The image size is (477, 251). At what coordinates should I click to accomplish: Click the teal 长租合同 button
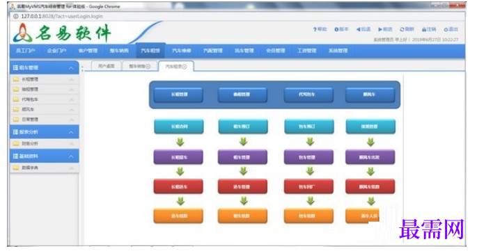click(x=179, y=127)
